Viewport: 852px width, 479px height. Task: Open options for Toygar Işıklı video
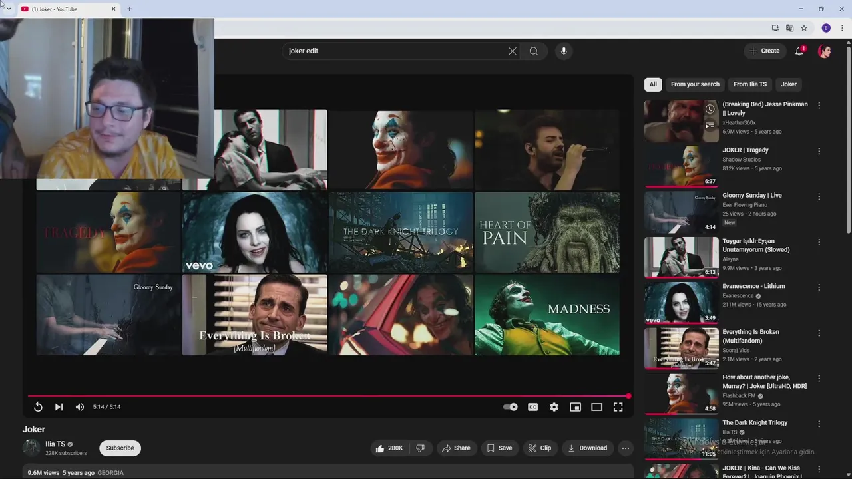pos(819,242)
